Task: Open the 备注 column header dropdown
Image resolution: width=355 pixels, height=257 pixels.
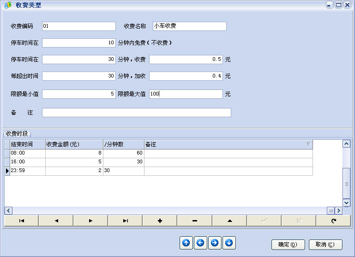Action: pyautogui.click(x=308, y=144)
